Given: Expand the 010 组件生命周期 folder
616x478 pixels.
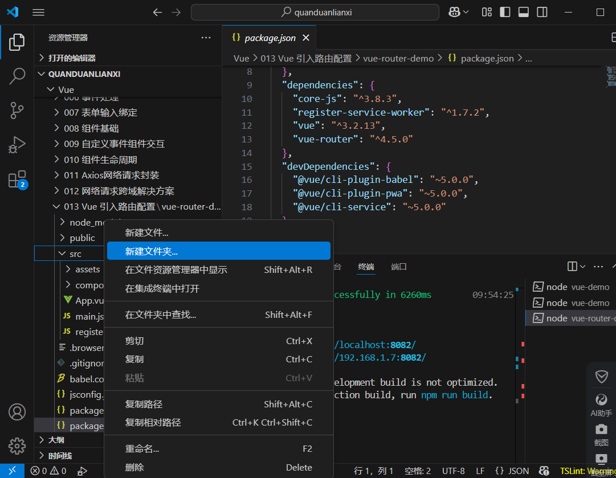Looking at the screenshot, I should 100,160.
